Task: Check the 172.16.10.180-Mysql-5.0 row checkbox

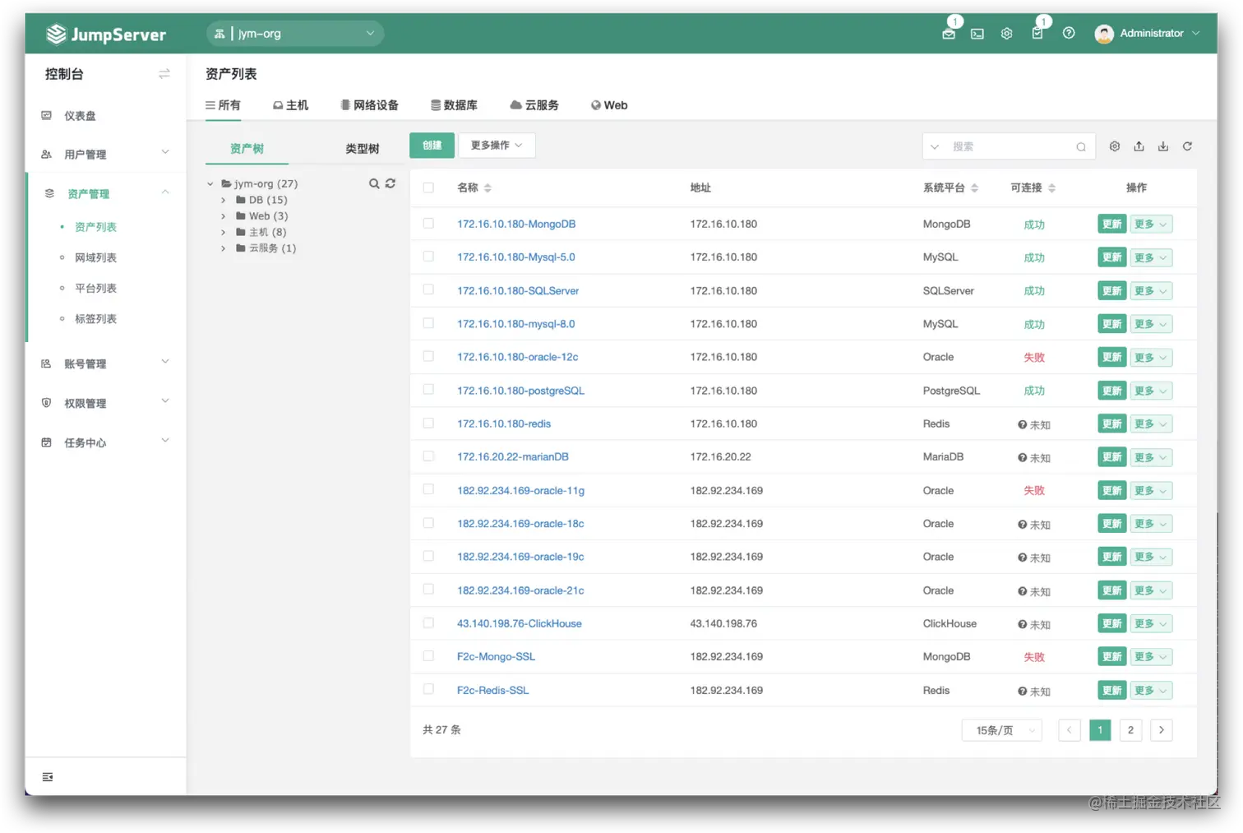Action: tap(428, 257)
